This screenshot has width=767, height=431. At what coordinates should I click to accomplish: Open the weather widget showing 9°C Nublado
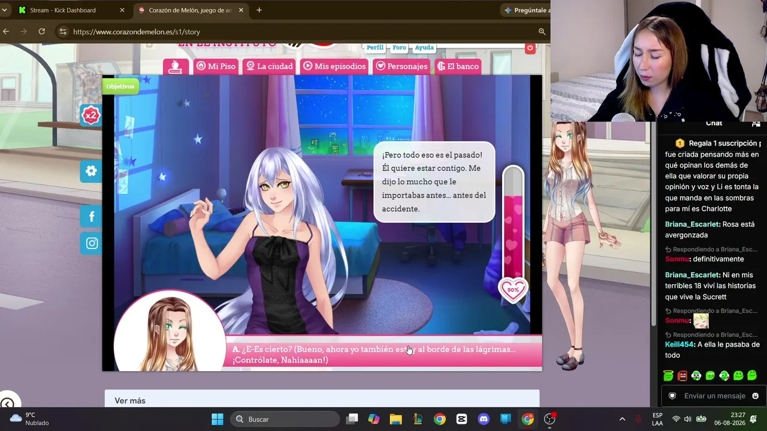pyautogui.click(x=29, y=419)
